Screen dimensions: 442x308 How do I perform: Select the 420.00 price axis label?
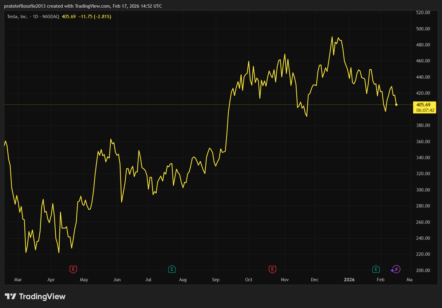coord(423,93)
